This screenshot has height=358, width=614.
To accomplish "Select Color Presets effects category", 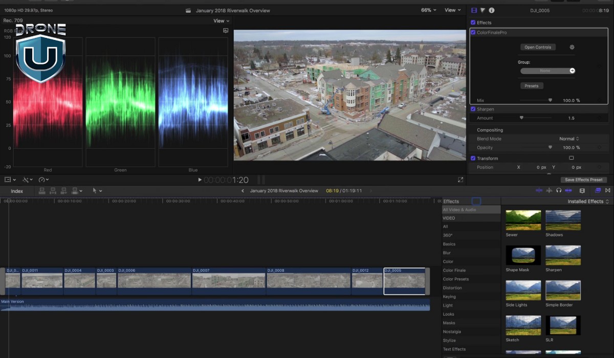I will point(455,279).
